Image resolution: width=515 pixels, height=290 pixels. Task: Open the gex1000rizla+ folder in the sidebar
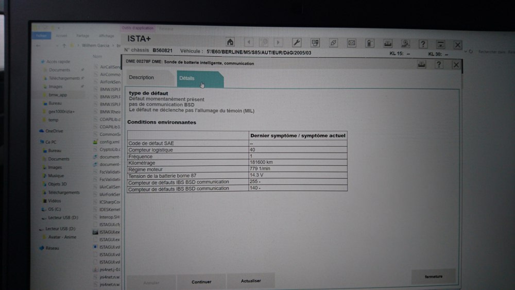click(61, 112)
